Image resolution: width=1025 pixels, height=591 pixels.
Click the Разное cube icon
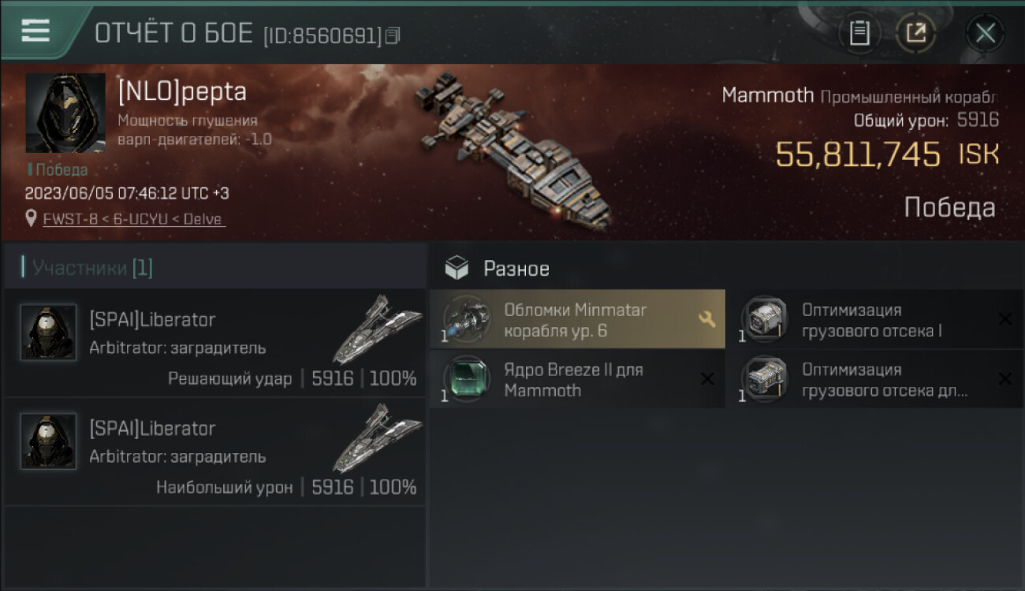point(457,269)
